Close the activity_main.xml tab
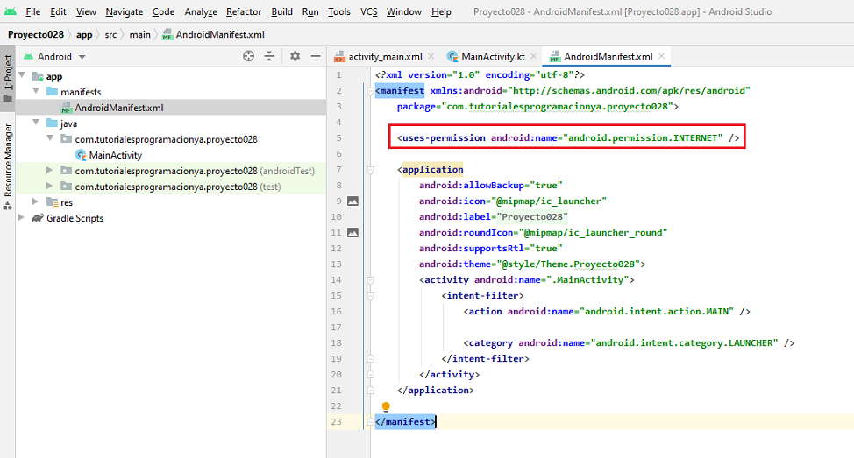854x458 pixels. click(431, 56)
